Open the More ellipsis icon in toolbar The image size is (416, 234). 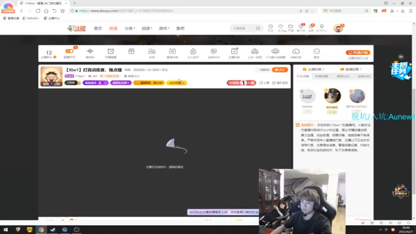(317, 51)
